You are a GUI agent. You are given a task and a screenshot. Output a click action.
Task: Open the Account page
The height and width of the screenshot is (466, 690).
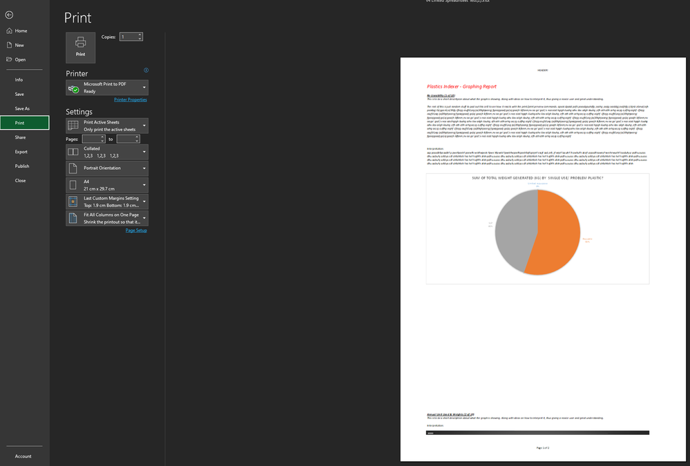coord(23,456)
